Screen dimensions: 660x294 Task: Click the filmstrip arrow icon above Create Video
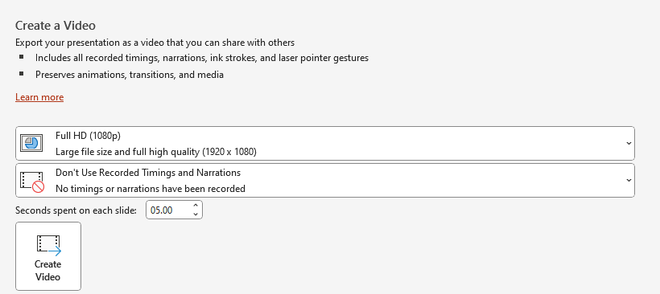(x=49, y=245)
